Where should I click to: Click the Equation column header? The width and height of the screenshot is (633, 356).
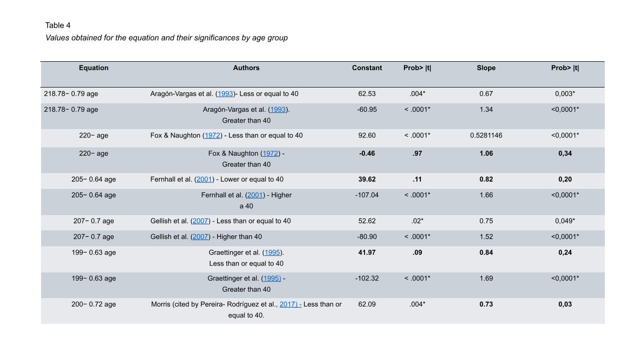click(93, 68)
